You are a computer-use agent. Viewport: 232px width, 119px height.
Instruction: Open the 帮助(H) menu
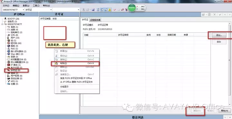[46, 5]
